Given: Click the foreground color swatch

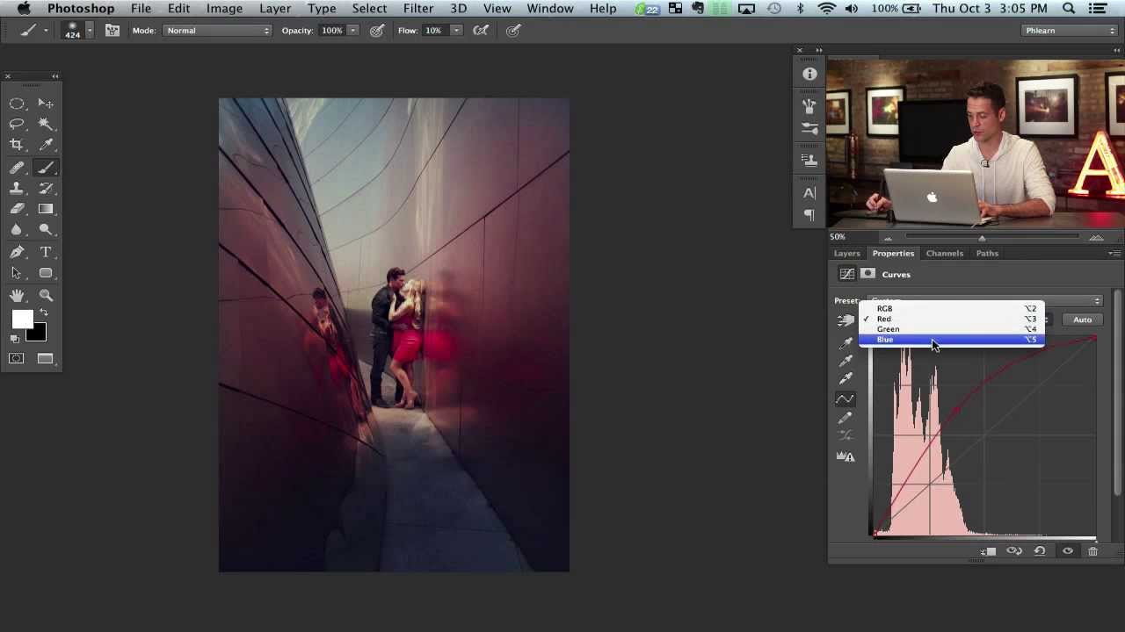Looking at the screenshot, I should click(21, 320).
